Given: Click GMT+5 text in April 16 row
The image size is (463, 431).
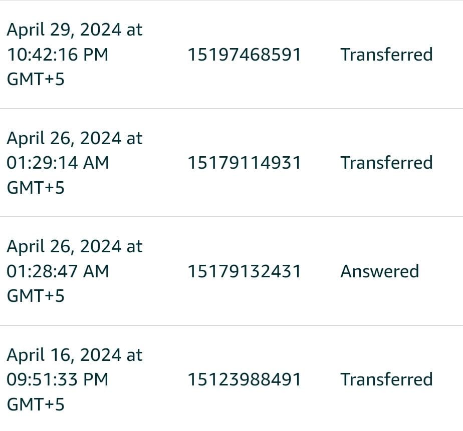Looking at the screenshot, I should point(36,404).
